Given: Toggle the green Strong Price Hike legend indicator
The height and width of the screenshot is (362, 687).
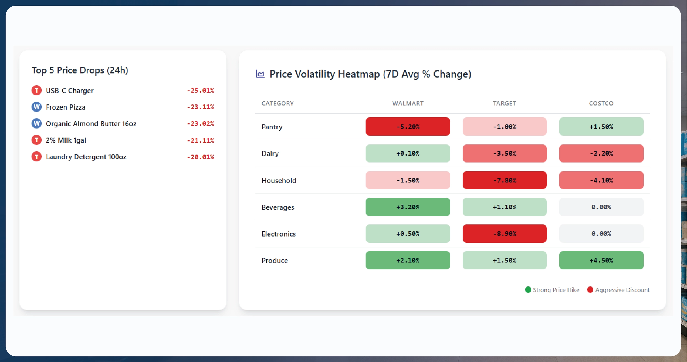Looking at the screenshot, I should [x=528, y=290].
